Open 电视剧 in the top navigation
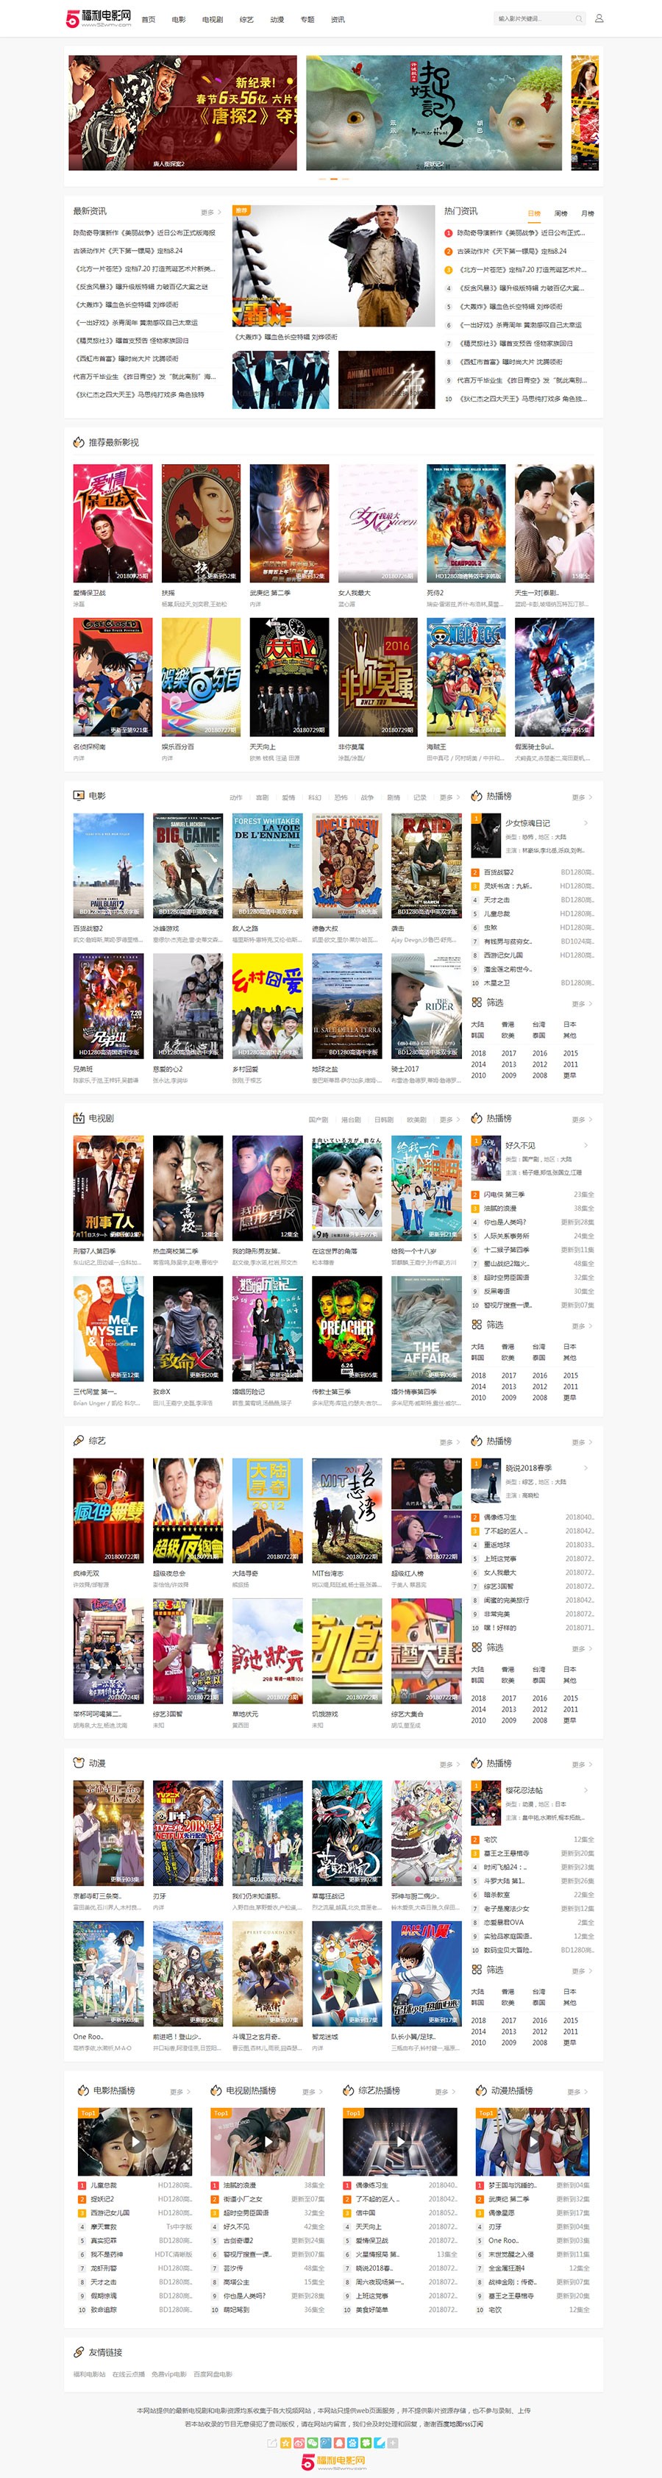 213,19
